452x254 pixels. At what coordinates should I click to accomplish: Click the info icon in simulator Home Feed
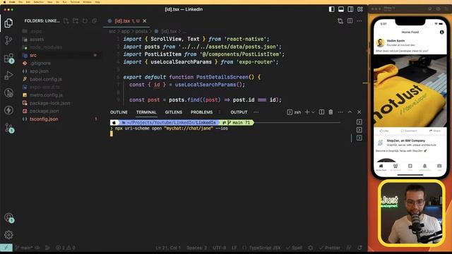point(441,32)
